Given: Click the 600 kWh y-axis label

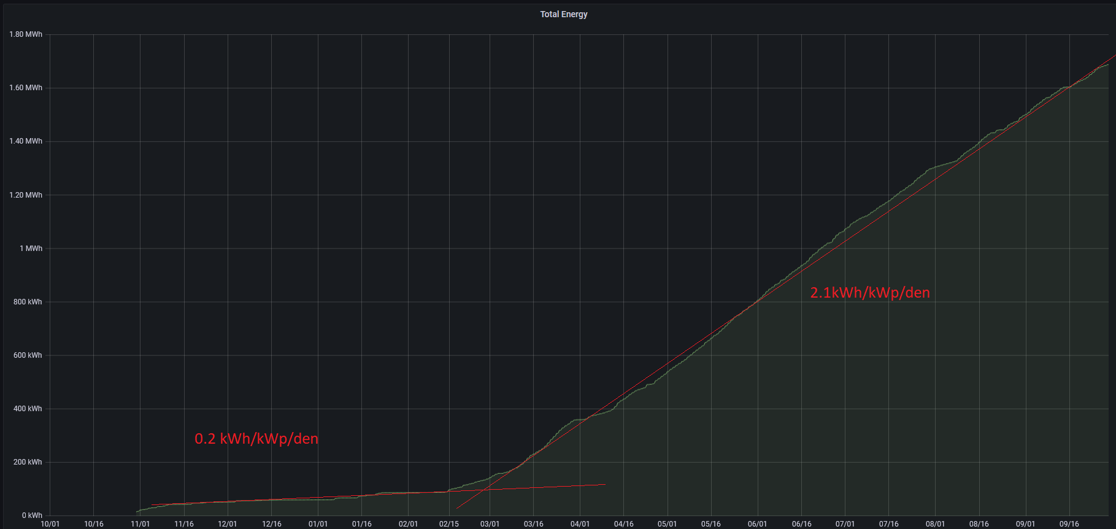Looking at the screenshot, I should pos(28,355).
